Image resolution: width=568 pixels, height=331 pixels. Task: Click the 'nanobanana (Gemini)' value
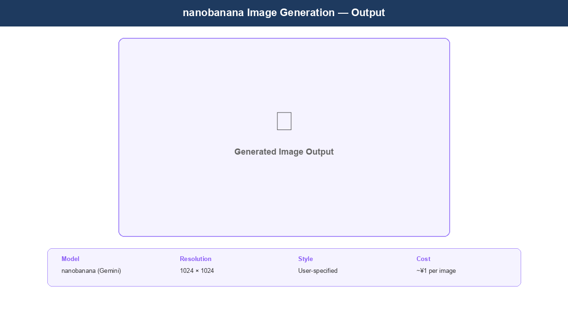tap(91, 271)
